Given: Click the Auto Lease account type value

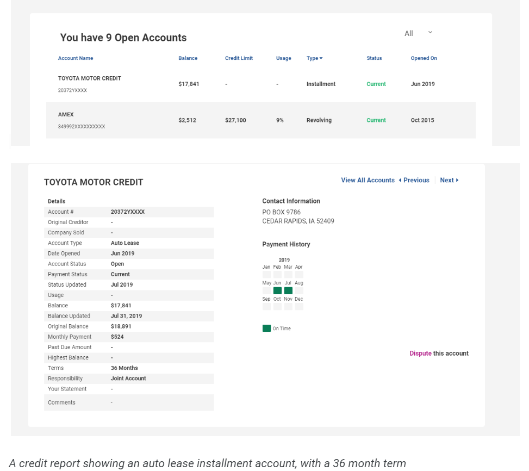Looking at the screenshot, I should (x=125, y=243).
